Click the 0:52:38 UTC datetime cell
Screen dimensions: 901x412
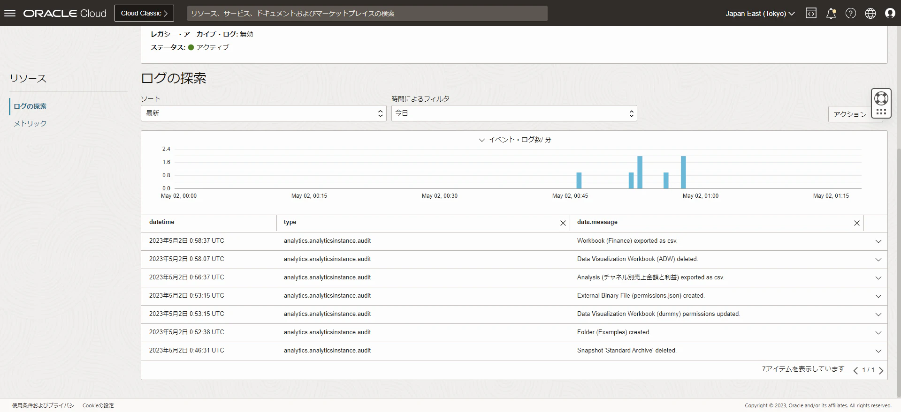187,332
